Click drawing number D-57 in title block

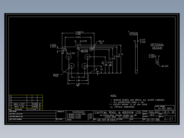pyautogui.click(x=169, y=119)
